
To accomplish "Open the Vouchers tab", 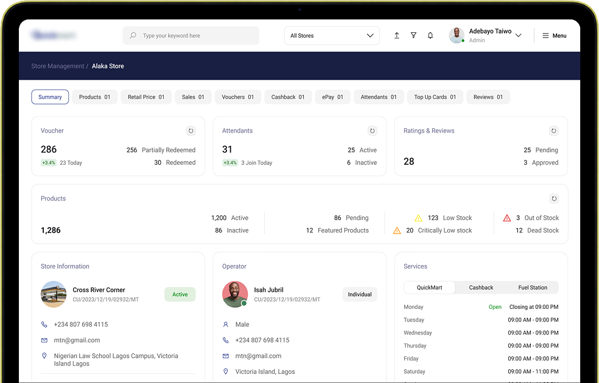I will (237, 97).
